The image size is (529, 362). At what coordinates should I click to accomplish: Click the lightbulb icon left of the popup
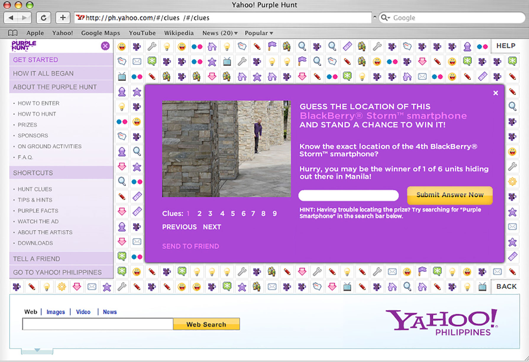pyautogui.click(x=122, y=106)
